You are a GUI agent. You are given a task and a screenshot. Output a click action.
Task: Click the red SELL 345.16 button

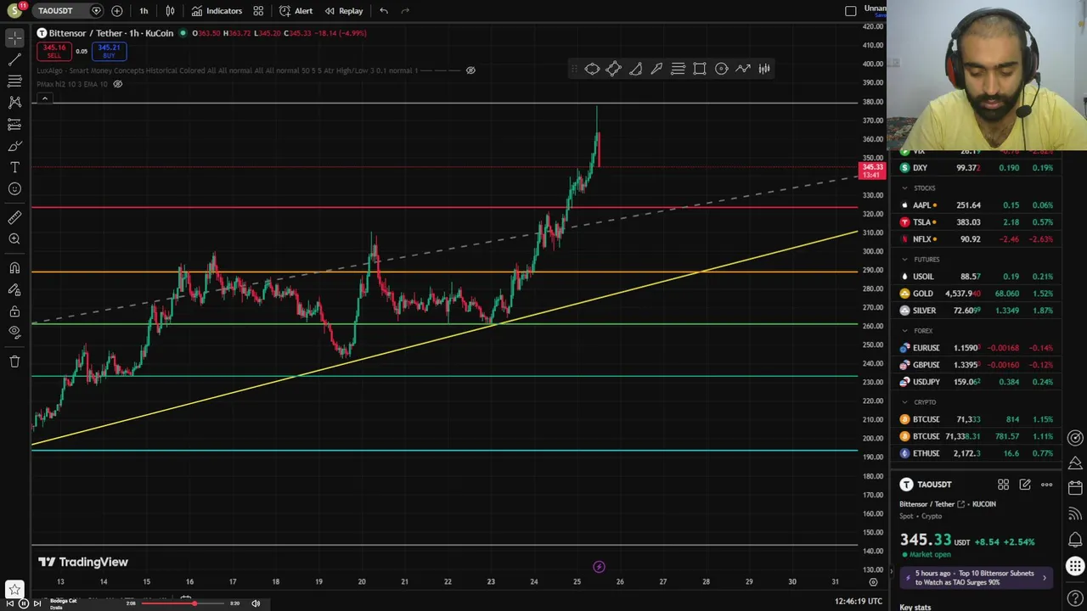tap(54, 51)
